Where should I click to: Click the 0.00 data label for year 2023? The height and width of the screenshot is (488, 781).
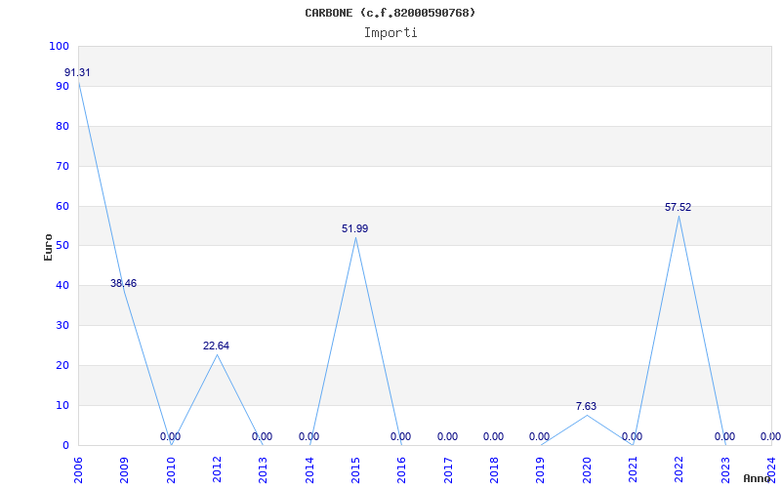724,436
